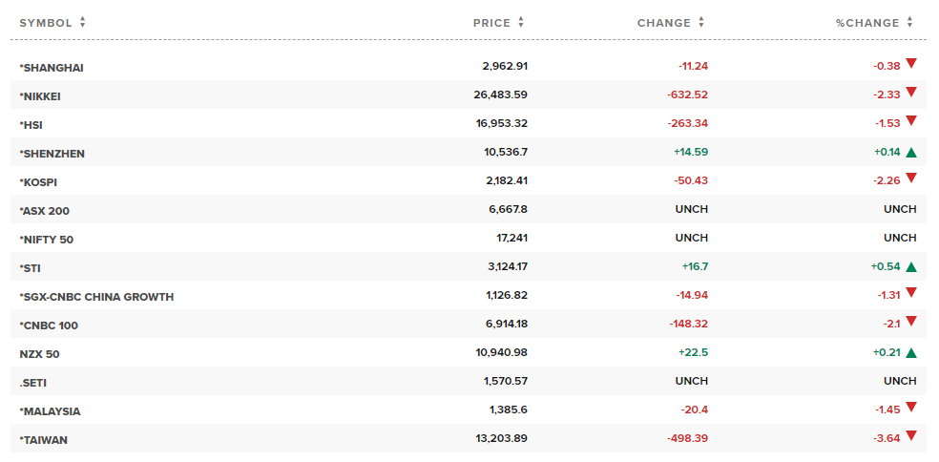Screen dimensions: 939x462
Task: Open the .SETI index link
Action: [x=33, y=383]
